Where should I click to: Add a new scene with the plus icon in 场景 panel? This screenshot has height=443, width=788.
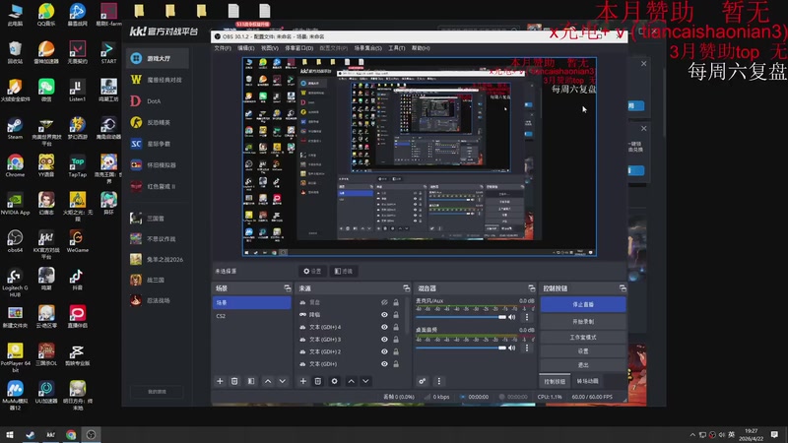pyautogui.click(x=220, y=381)
